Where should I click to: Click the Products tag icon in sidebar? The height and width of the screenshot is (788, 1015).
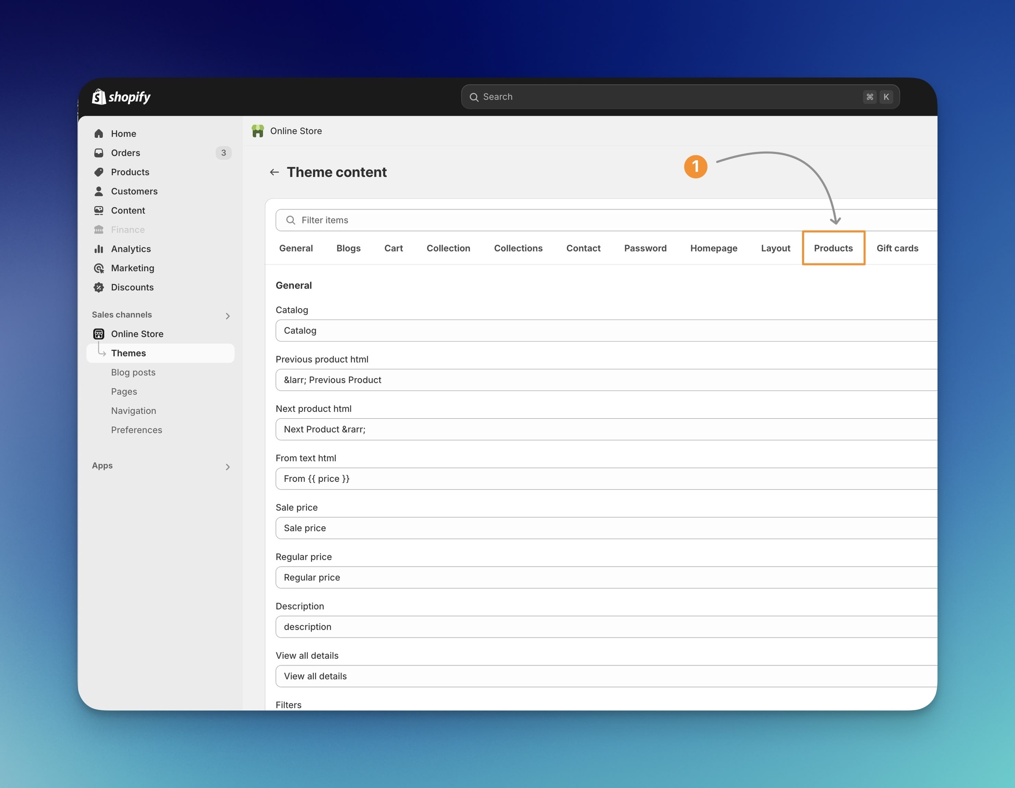click(x=99, y=172)
